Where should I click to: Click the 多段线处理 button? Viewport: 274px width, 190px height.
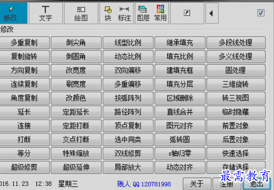[236, 42]
